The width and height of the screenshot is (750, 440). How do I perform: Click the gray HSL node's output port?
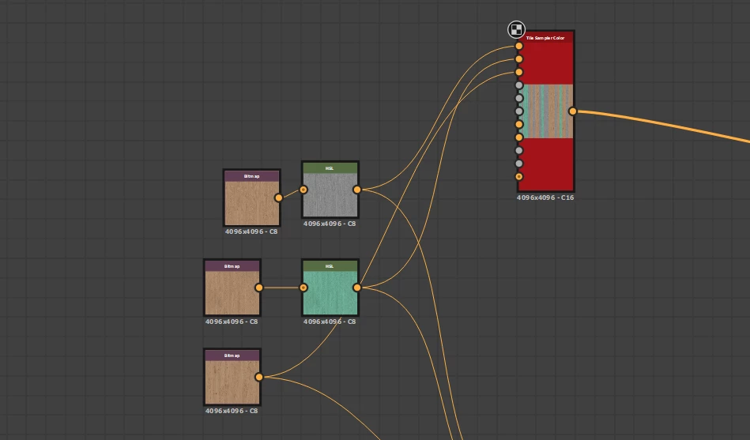click(x=357, y=190)
